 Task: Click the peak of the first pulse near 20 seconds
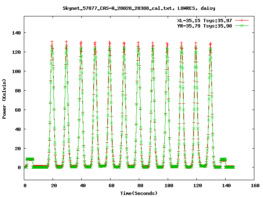(x=52, y=42)
